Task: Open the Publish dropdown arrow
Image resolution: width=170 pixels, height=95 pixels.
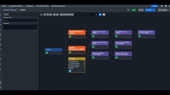Action: 154,10
